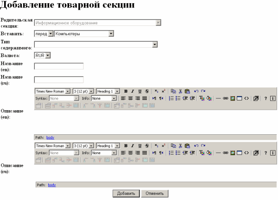Click Undo in the English description editor
This screenshot has height=200, width=278.
pos(196,92)
